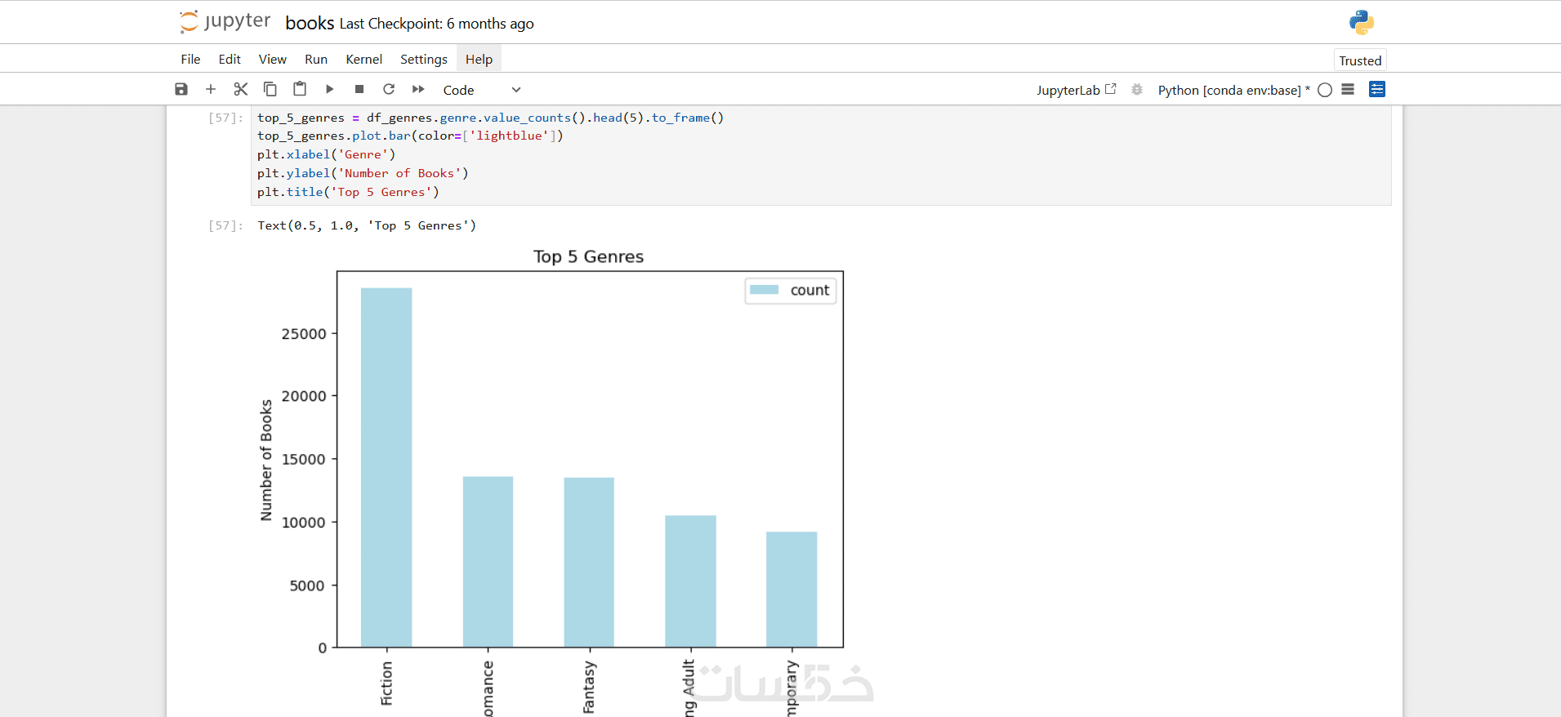Open the Code cell type dropdown

(x=481, y=90)
